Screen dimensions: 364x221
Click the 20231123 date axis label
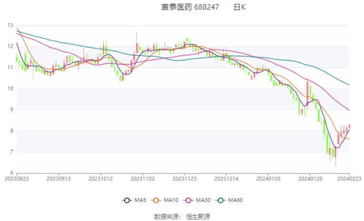point(185,179)
